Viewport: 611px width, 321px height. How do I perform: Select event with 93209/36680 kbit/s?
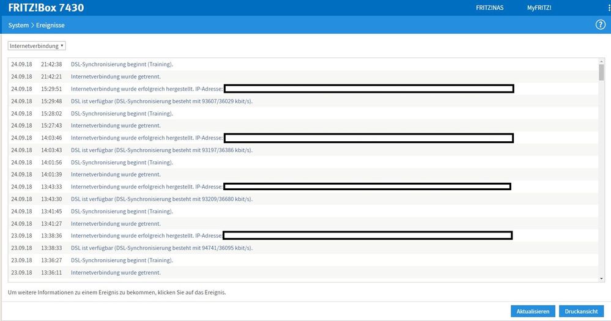[x=303, y=199]
